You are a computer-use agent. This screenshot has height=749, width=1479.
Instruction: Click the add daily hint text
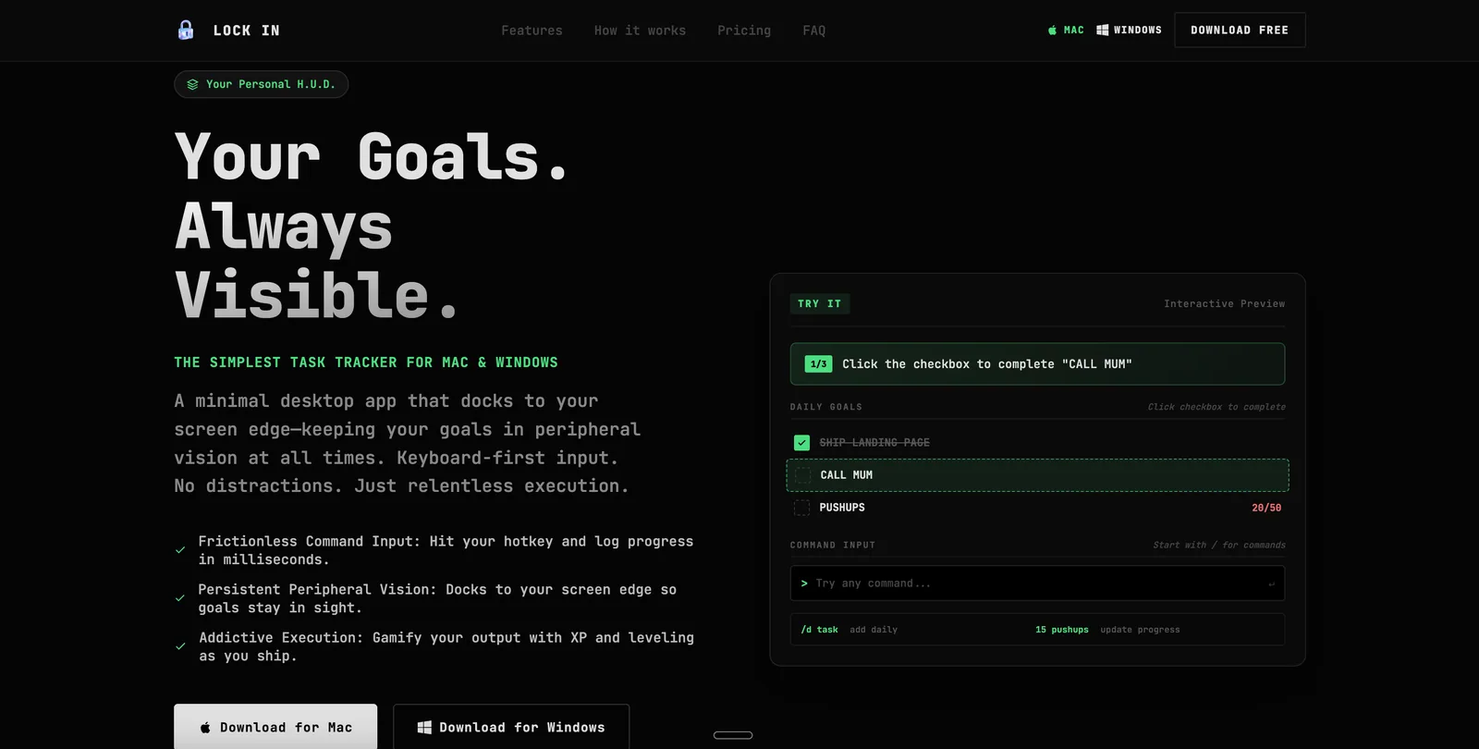[x=874, y=630]
